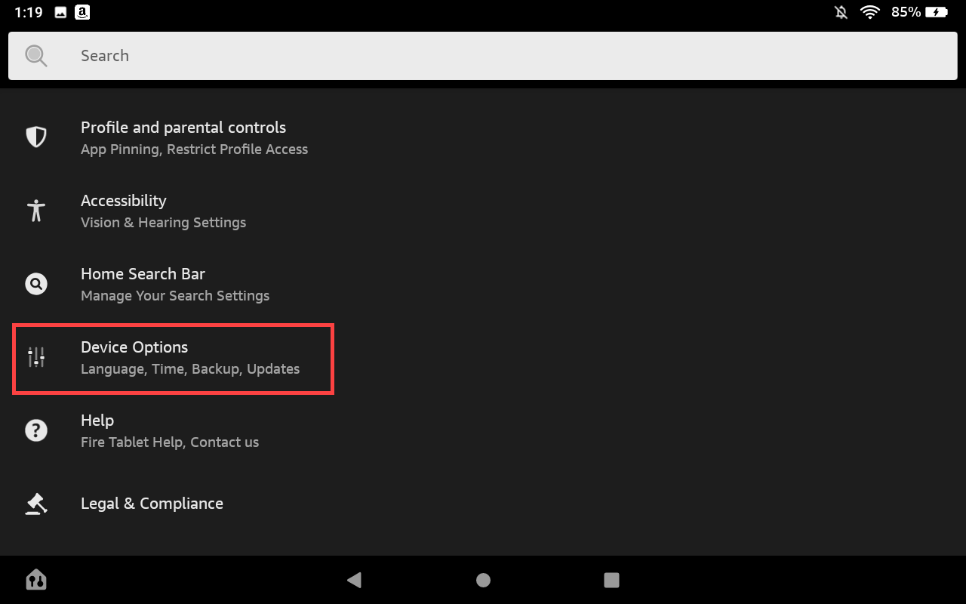Tap the circular Home navigation button
Viewport: 966px width, 604px height.
(483, 580)
